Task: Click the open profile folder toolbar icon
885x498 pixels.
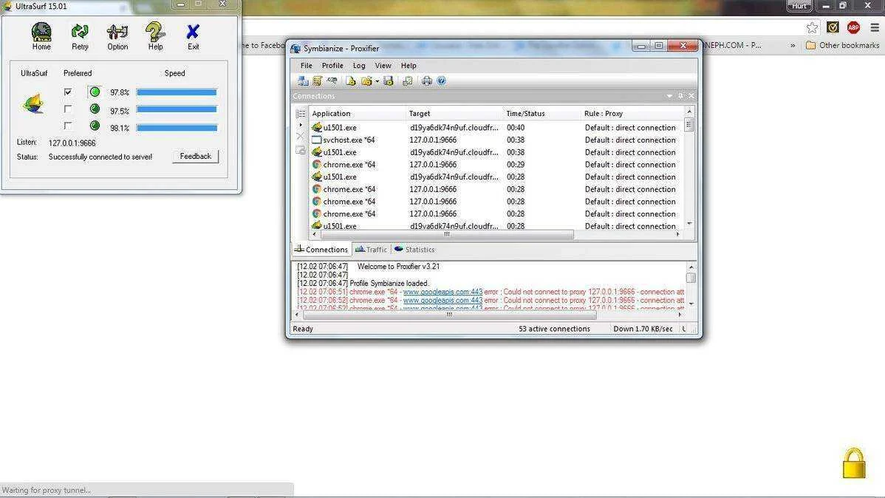Action: [x=366, y=81]
